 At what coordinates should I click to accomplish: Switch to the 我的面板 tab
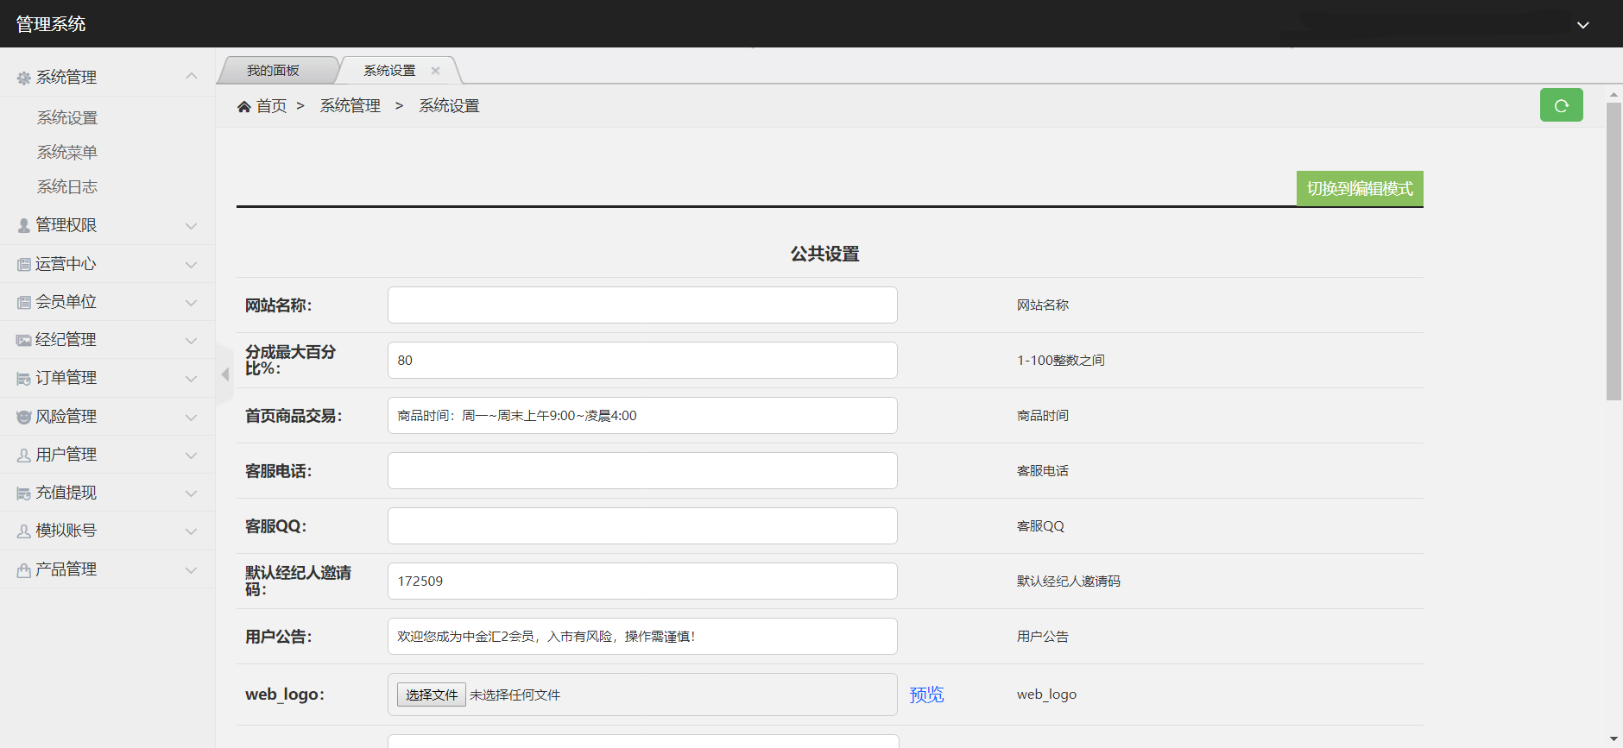[x=273, y=71]
